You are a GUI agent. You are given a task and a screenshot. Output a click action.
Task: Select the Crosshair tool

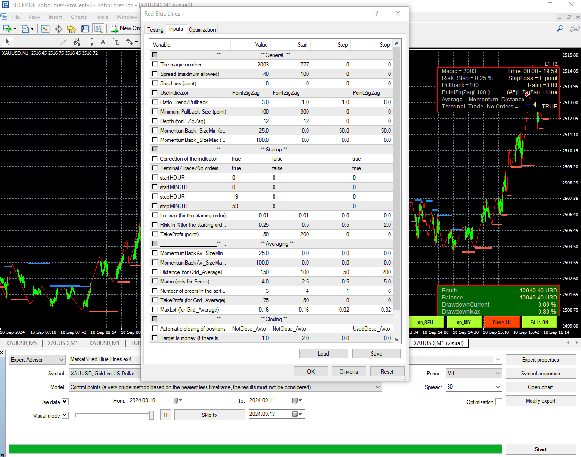click(21, 42)
